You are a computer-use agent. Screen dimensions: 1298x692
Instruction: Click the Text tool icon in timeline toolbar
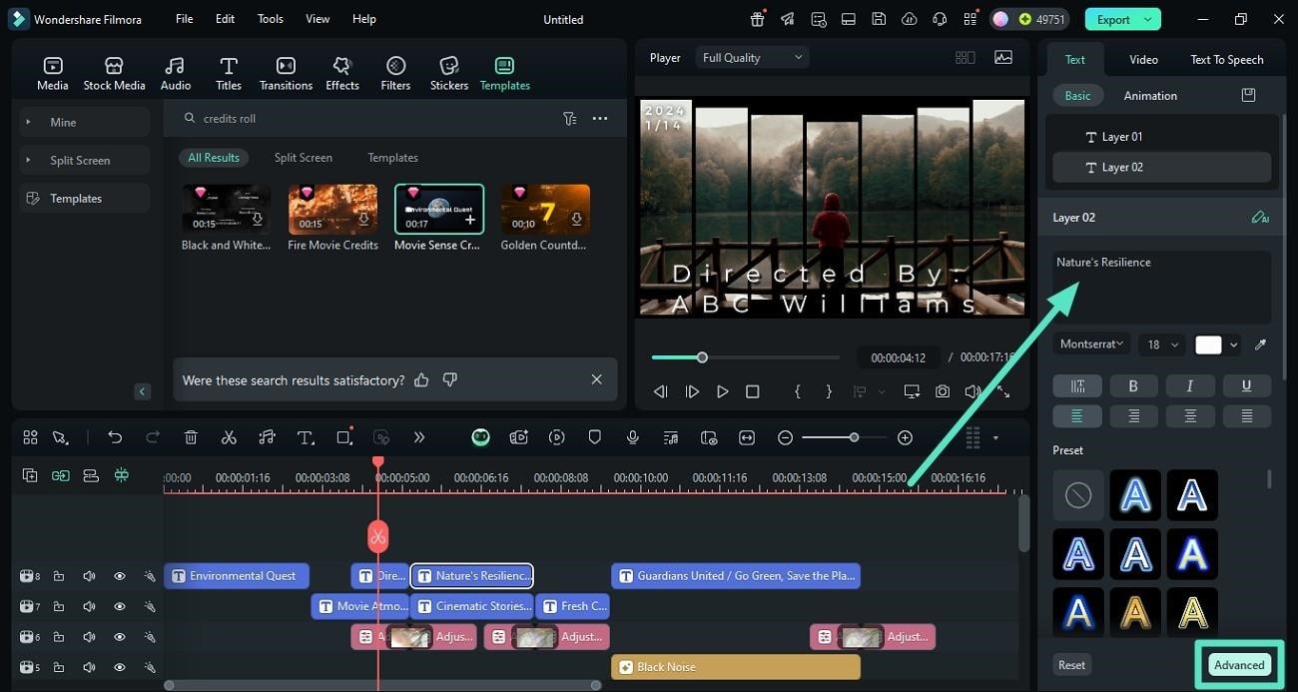click(x=306, y=437)
